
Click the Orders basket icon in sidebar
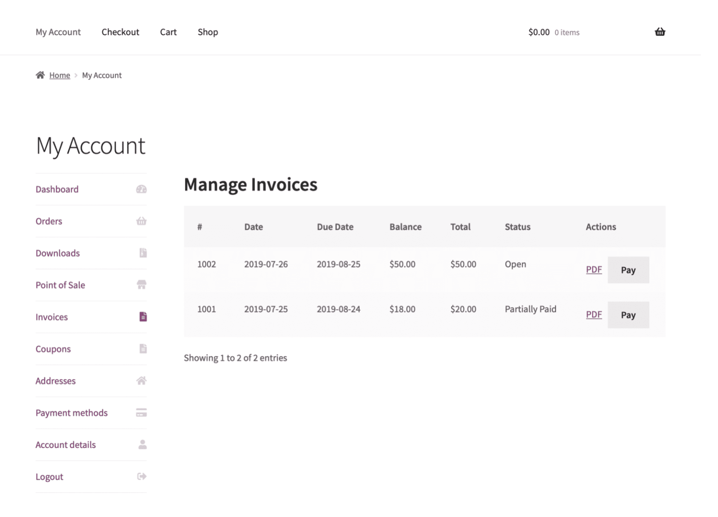coord(142,221)
